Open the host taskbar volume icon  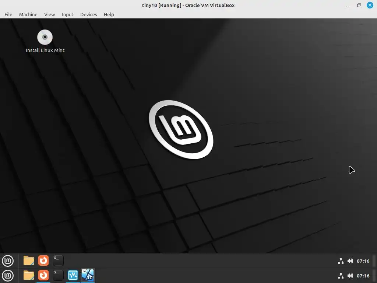350,276
